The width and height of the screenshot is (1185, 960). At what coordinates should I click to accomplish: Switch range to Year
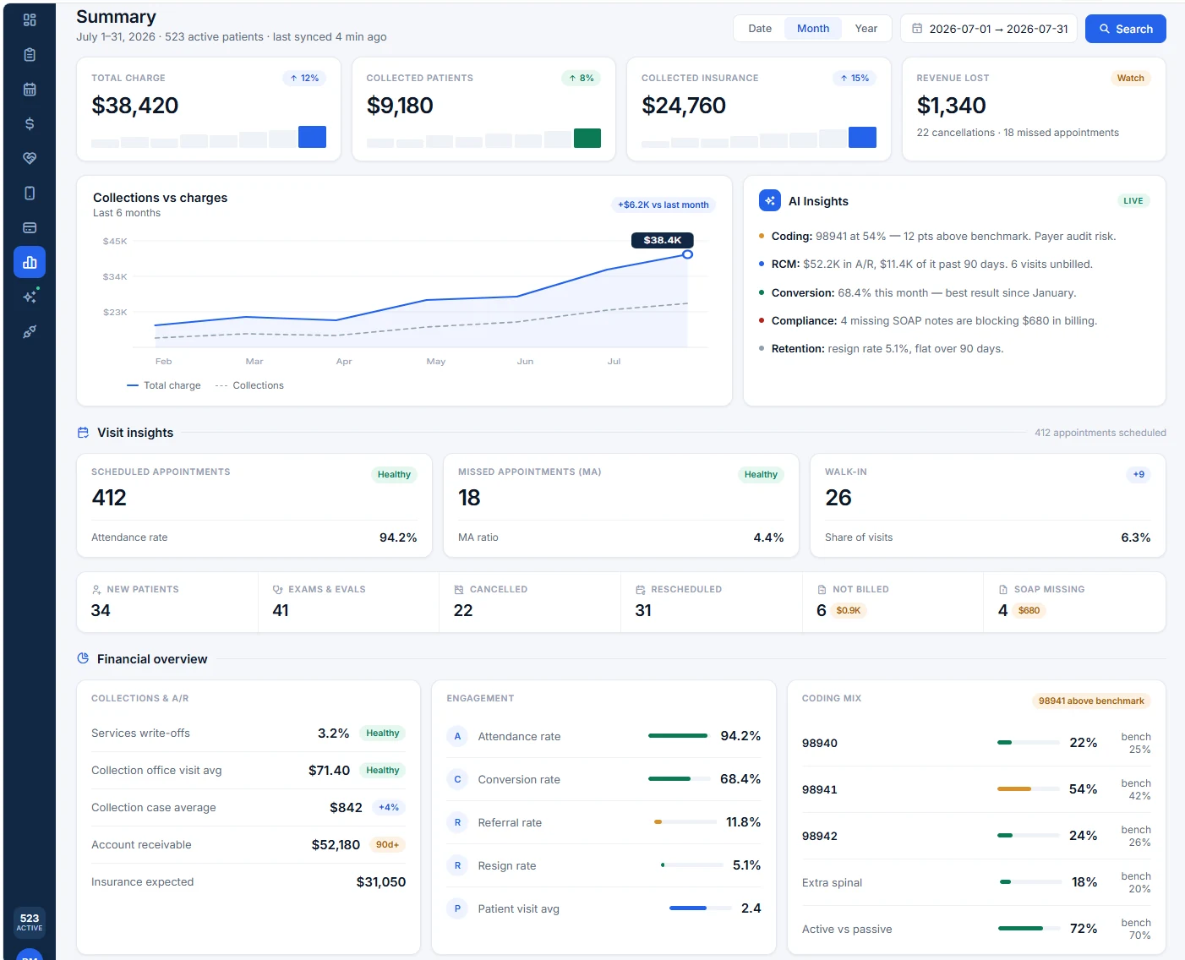866,29
